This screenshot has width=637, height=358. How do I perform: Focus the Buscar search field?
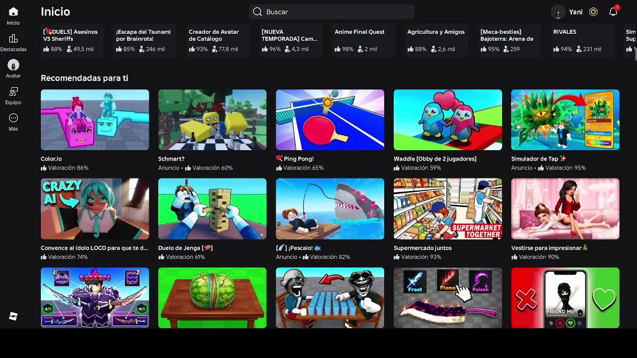331,12
